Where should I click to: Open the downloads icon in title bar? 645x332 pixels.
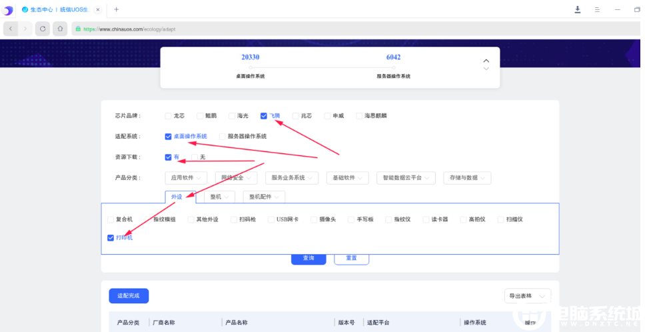pos(577,9)
